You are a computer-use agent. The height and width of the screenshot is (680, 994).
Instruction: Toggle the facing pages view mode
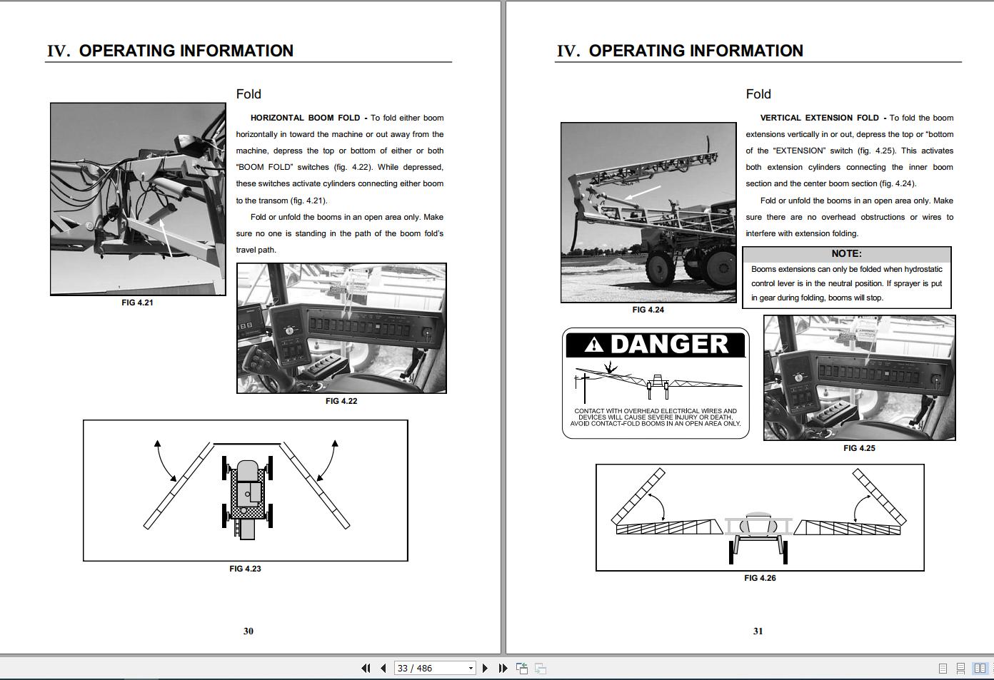[x=980, y=667]
